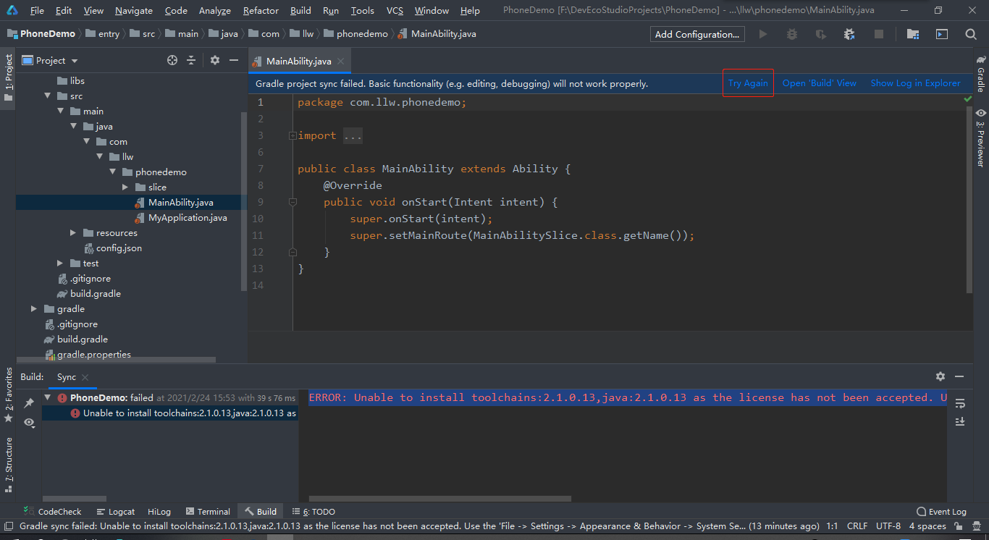Open Project Structure folder icon in toolbar
This screenshot has height=540, width=989.
point(913,34)
